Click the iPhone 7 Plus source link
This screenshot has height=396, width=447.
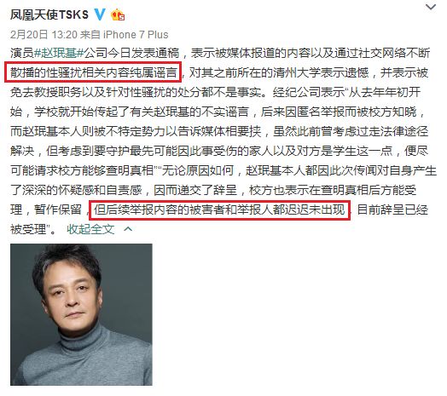(136, 34)
